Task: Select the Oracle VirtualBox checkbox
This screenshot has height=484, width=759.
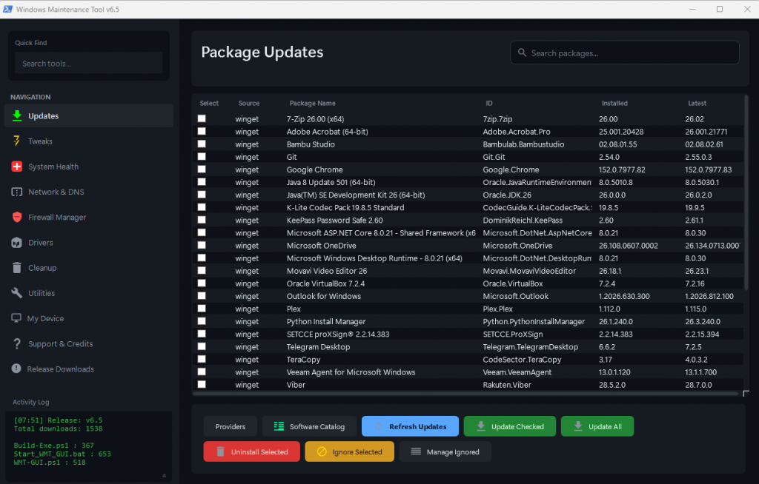Action: coord(202,283)
